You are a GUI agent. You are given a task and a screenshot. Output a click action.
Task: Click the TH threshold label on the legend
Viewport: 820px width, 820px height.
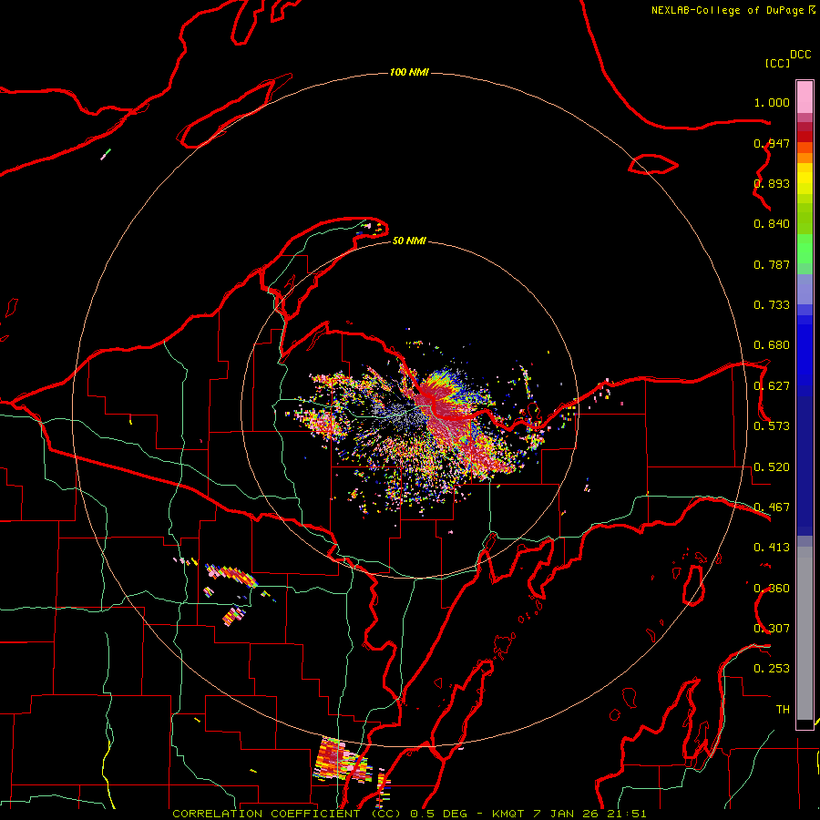pyautogui.click(x=783, y=710)
